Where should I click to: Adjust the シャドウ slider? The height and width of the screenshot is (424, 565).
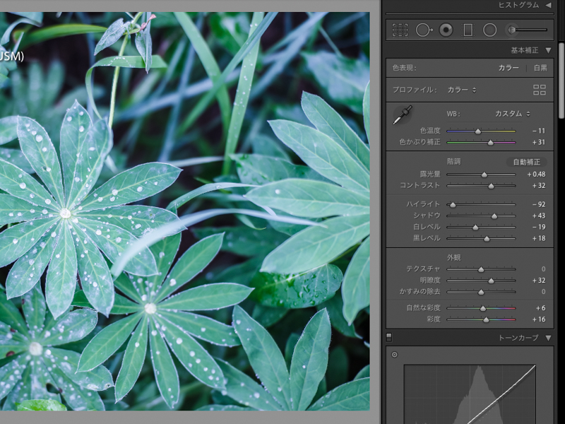pos(481,216)
